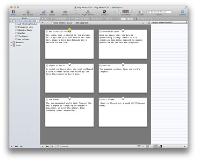The image size is (197, 161).
Task: Open Targets from the toolbar
Action: (x=52, y=12)
